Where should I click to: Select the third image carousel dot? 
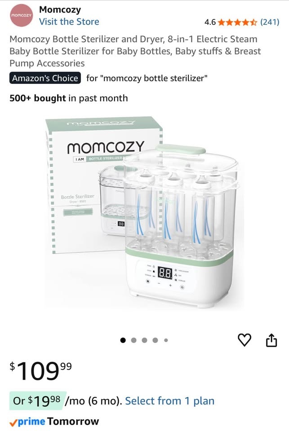(145, 340)
